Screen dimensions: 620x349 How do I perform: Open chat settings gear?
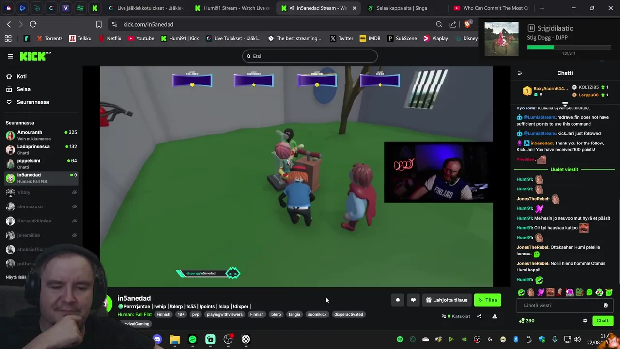585,321
